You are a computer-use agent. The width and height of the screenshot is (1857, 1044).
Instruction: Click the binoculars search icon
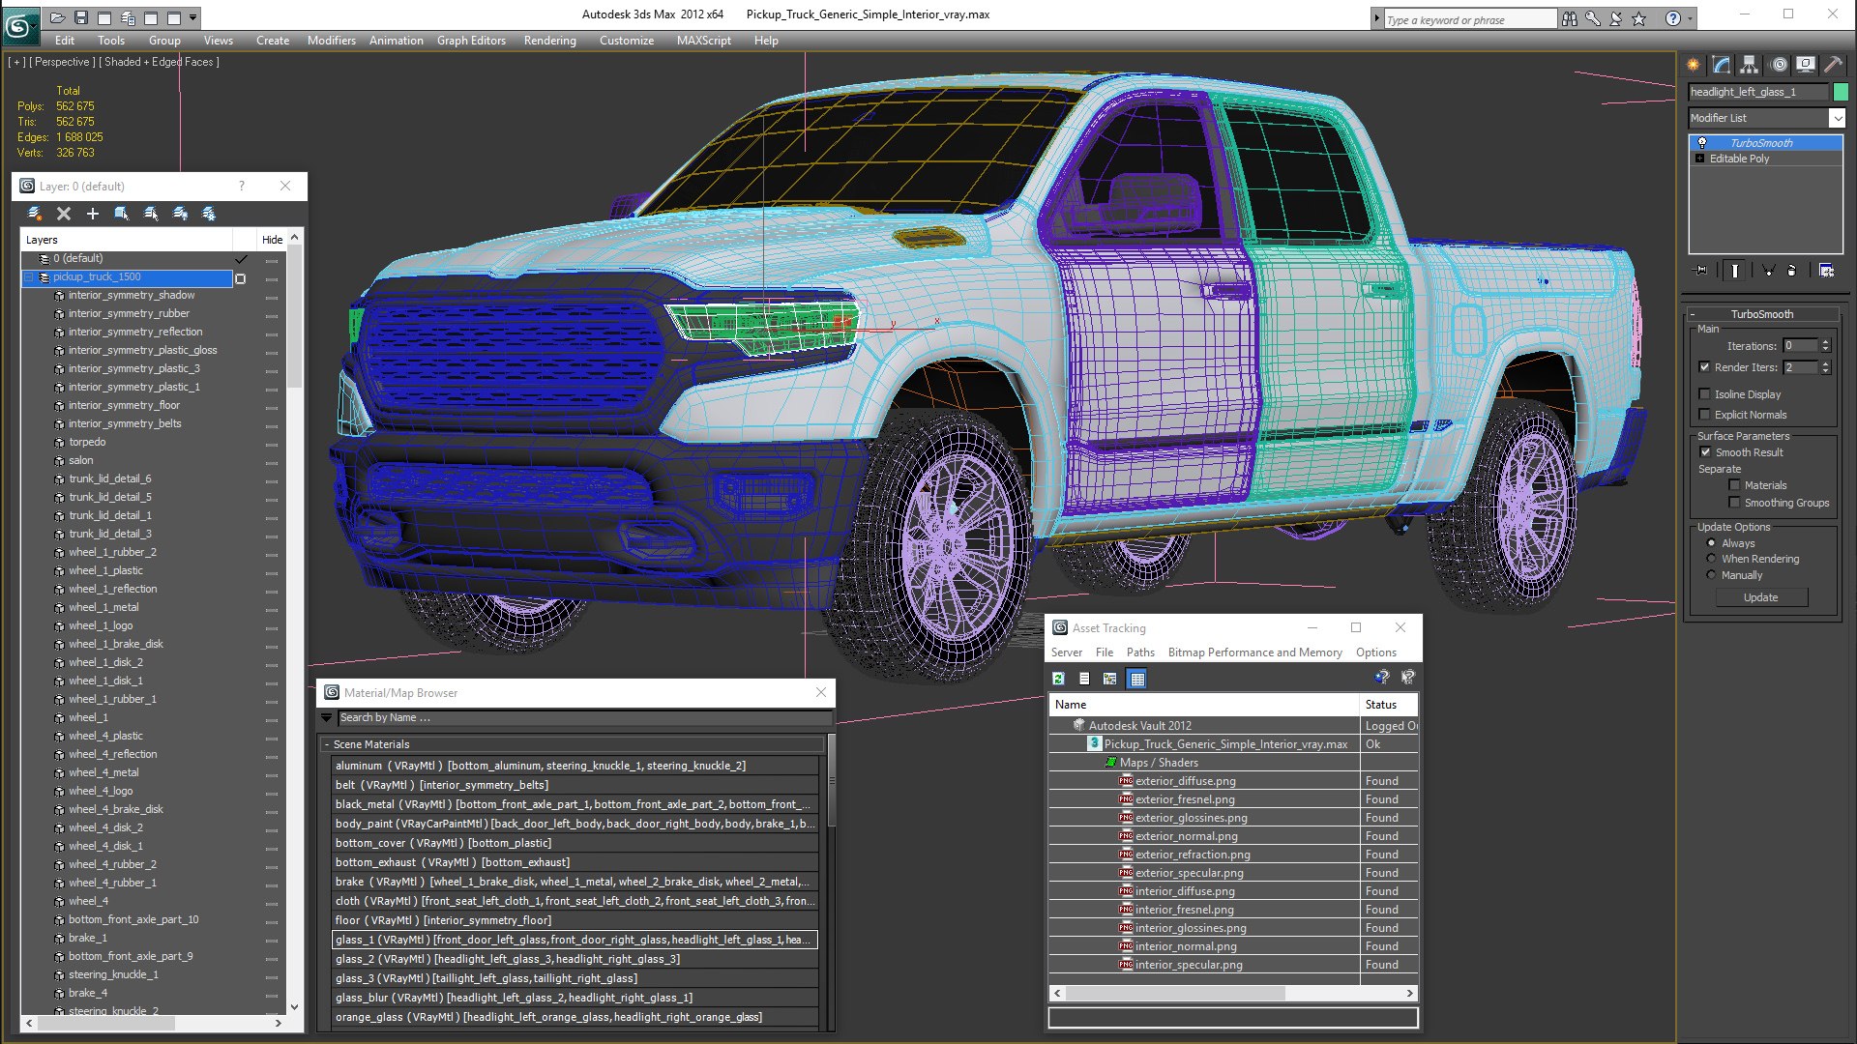point(1570,18)
